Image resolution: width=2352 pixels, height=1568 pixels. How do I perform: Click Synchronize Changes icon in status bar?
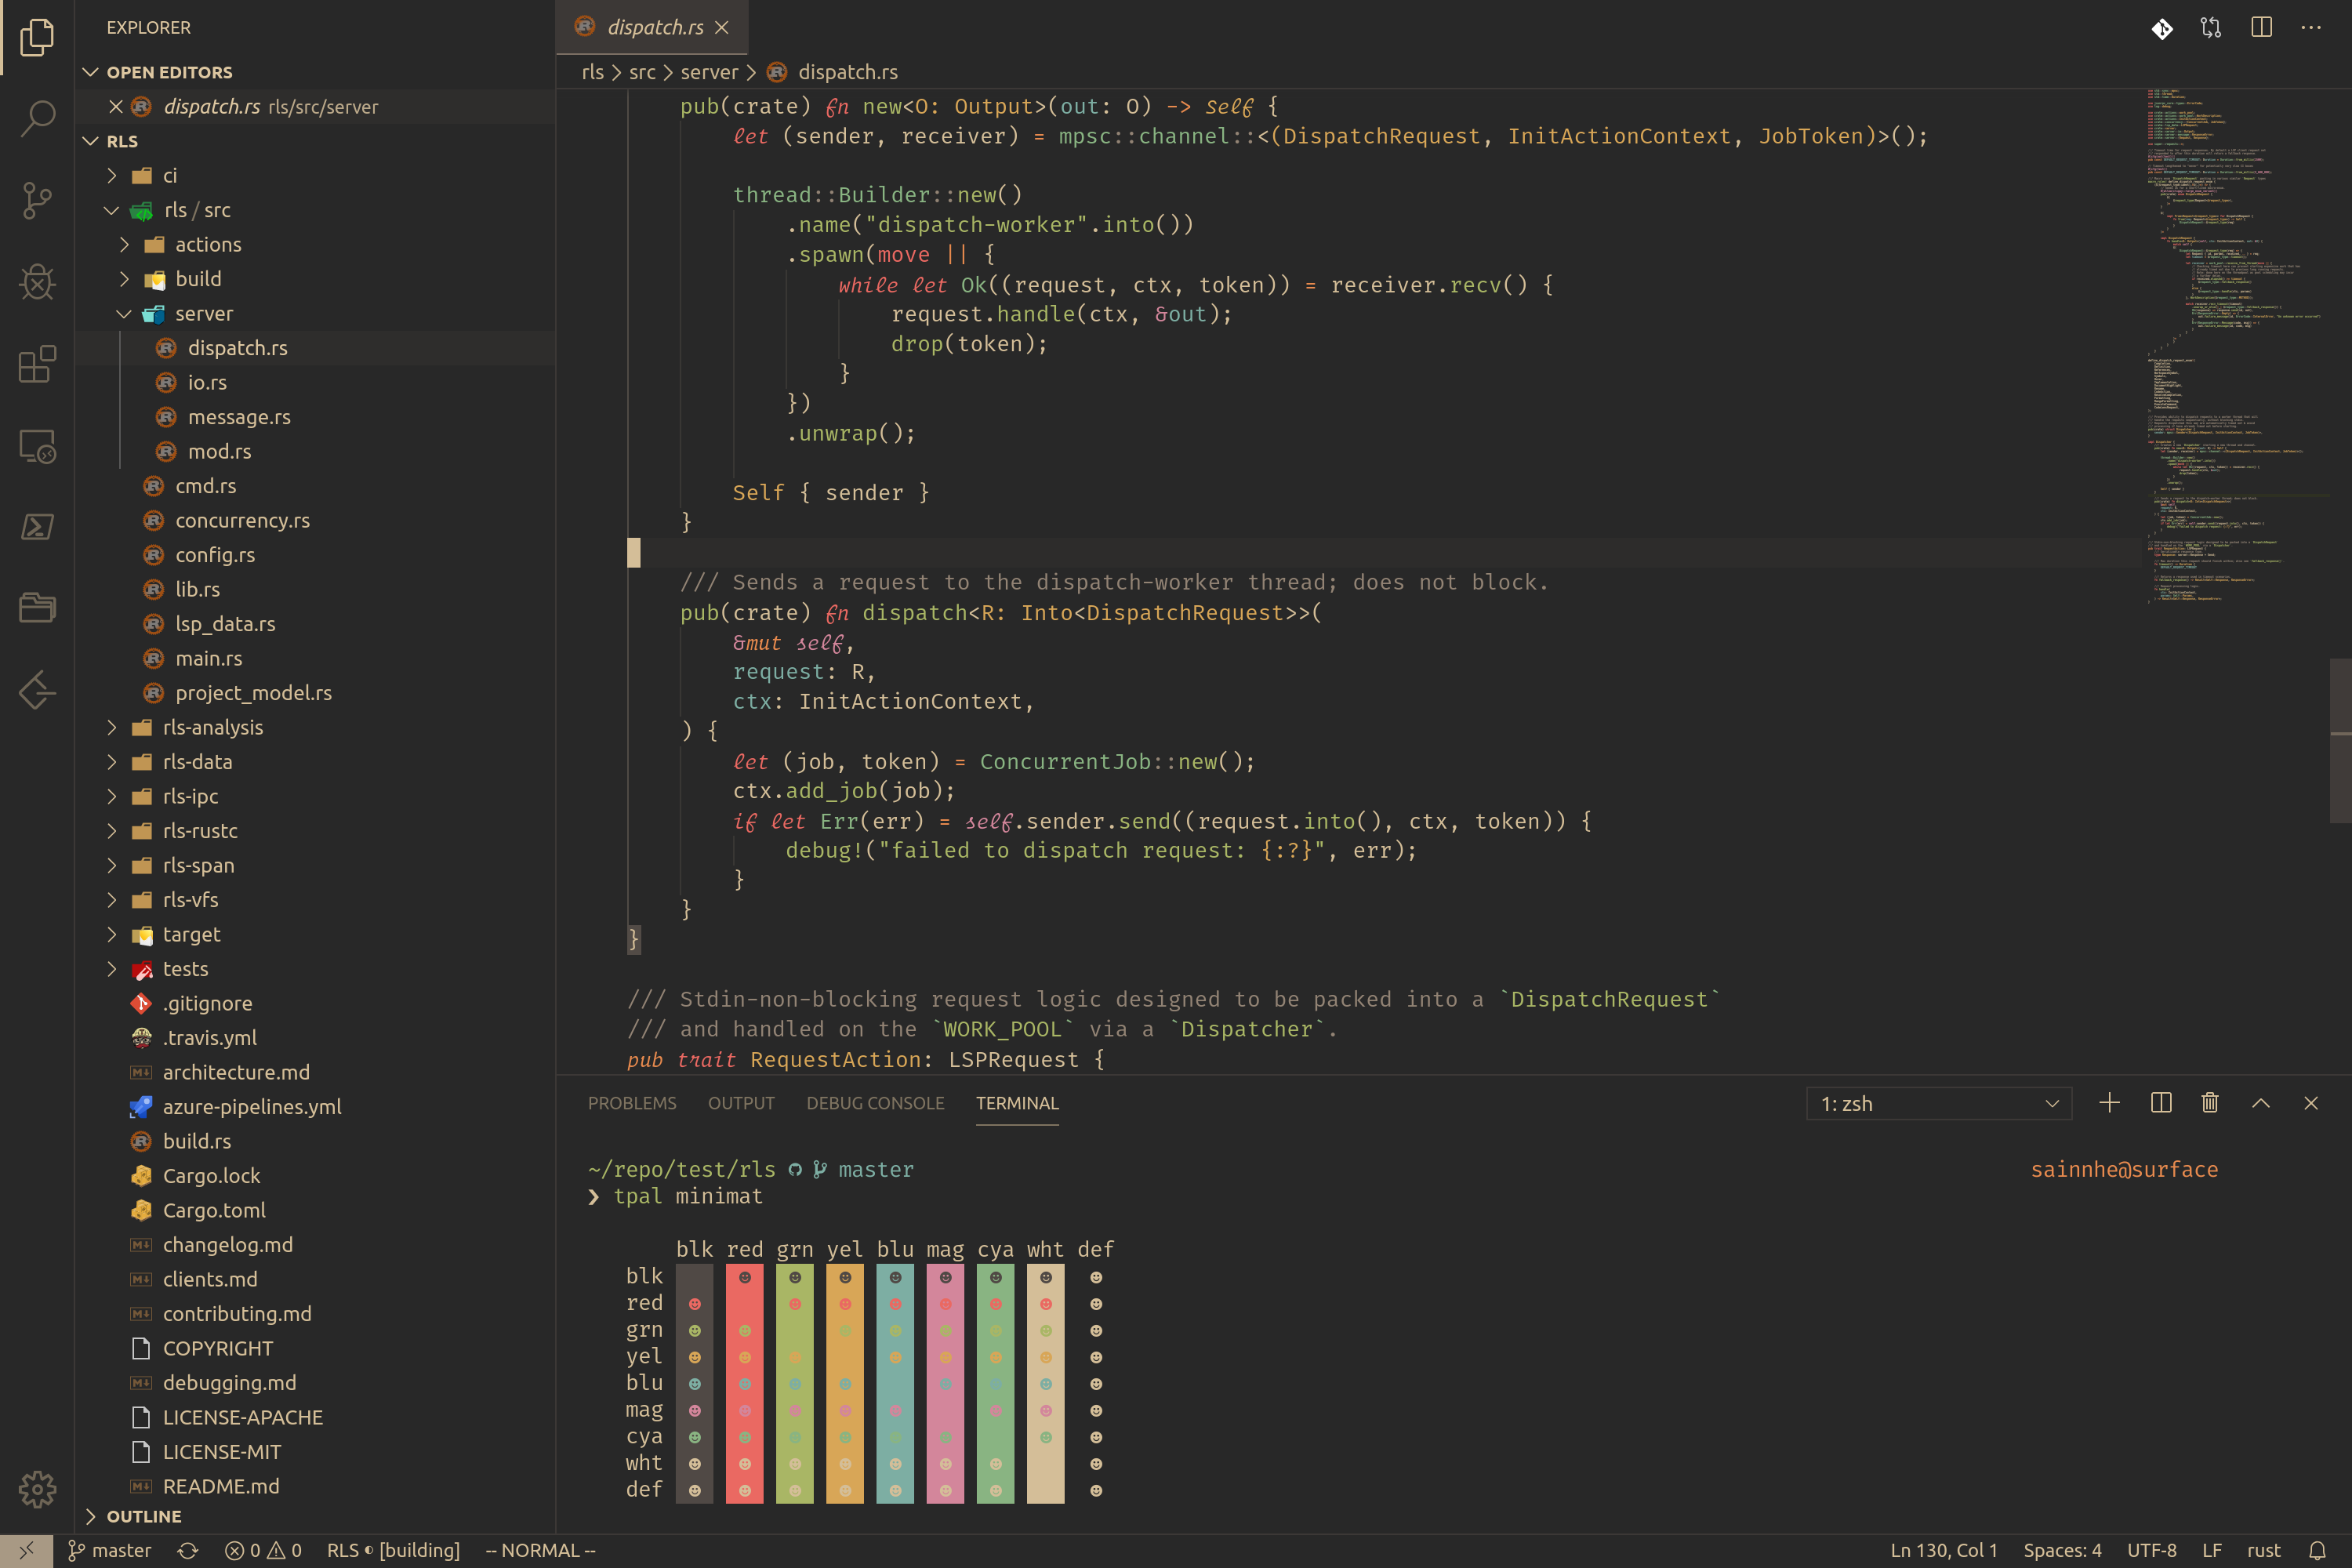(x=188, y=1550)
